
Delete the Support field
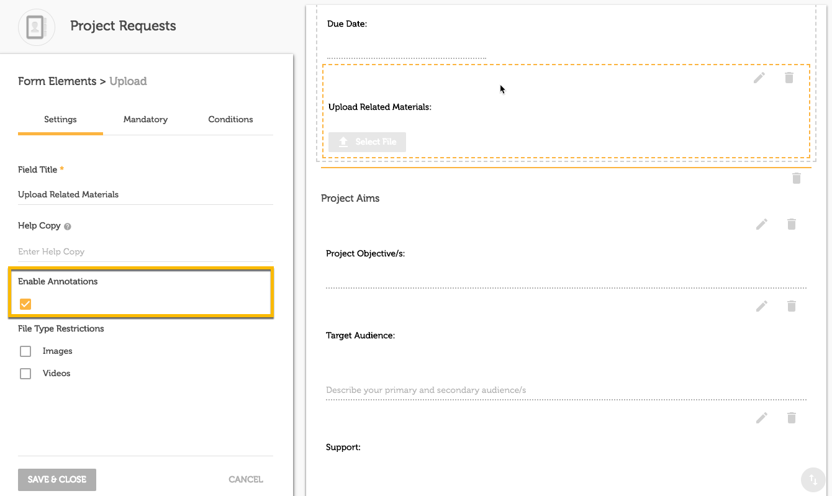tap(792, 418)
